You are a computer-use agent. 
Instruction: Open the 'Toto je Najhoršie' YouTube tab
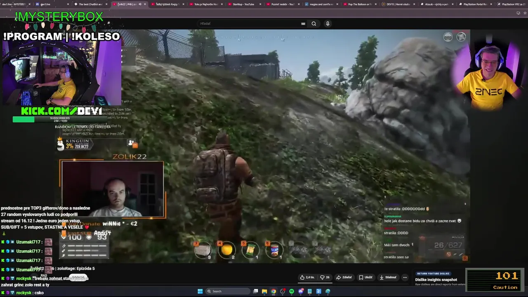pyautogui.click(x=206, y=4)
